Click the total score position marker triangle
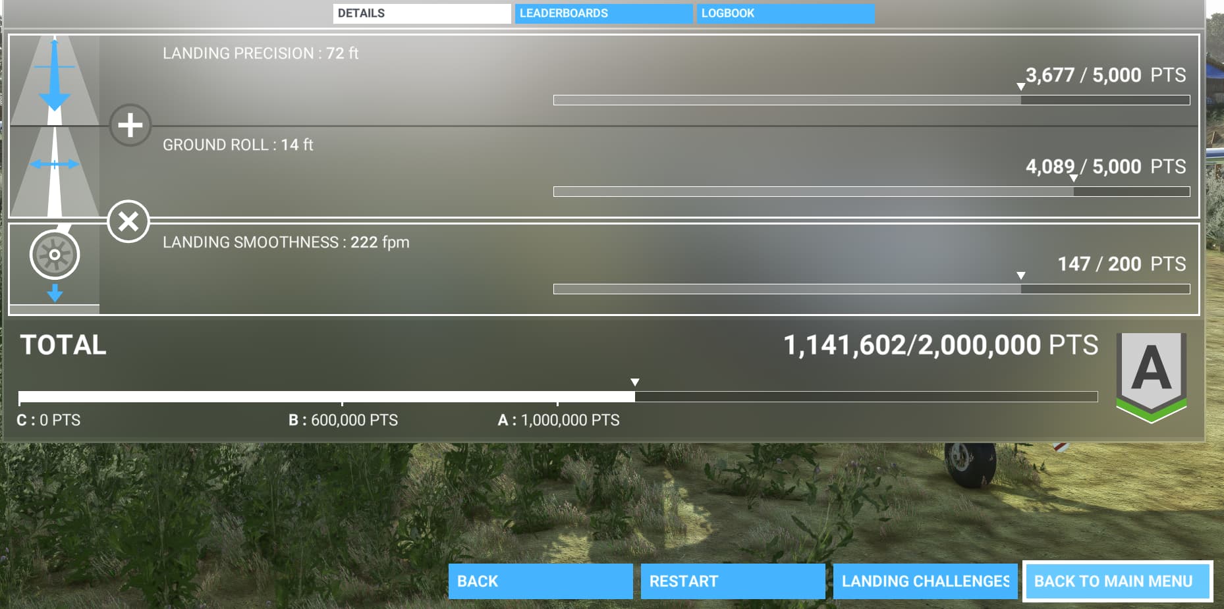The width and height of the screenshot is (1224, 609). click(635, 383)
